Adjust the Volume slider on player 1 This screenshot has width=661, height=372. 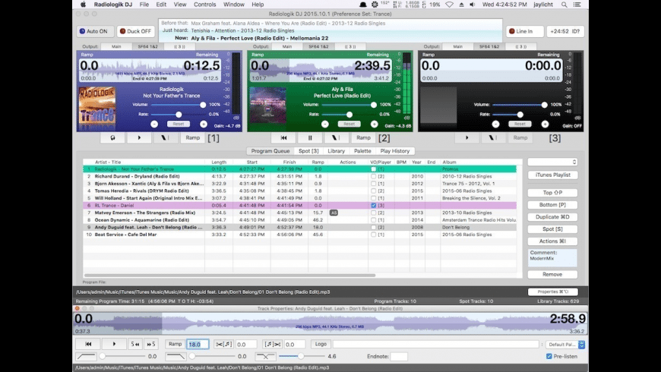pyautogui.click(x=177, y=105)
